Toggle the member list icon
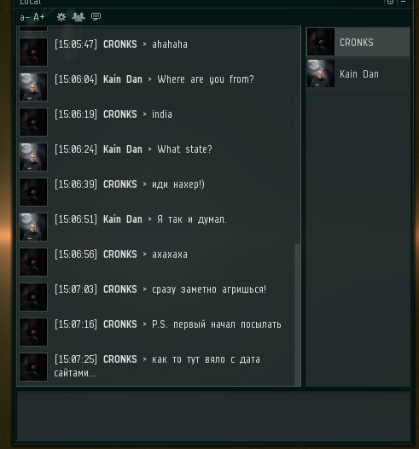419x449 pixels. pyautogui.click(x=79, y=17)
